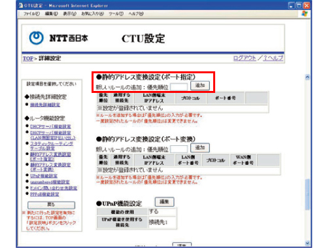Viewport: 327px width, 248px height.
Task: Open the ヘルプ menu in menu bar
Action: point(136,14)
